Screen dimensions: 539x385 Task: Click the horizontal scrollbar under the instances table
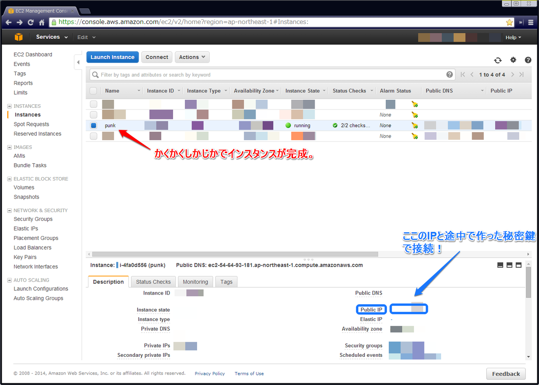(235, 254)
